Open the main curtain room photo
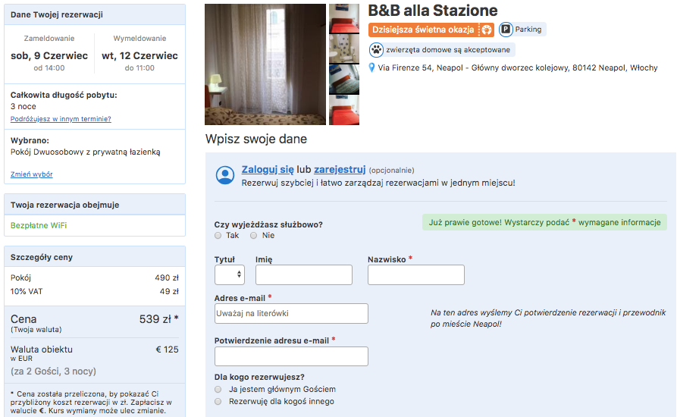677x417 pixels. point(265,64)
